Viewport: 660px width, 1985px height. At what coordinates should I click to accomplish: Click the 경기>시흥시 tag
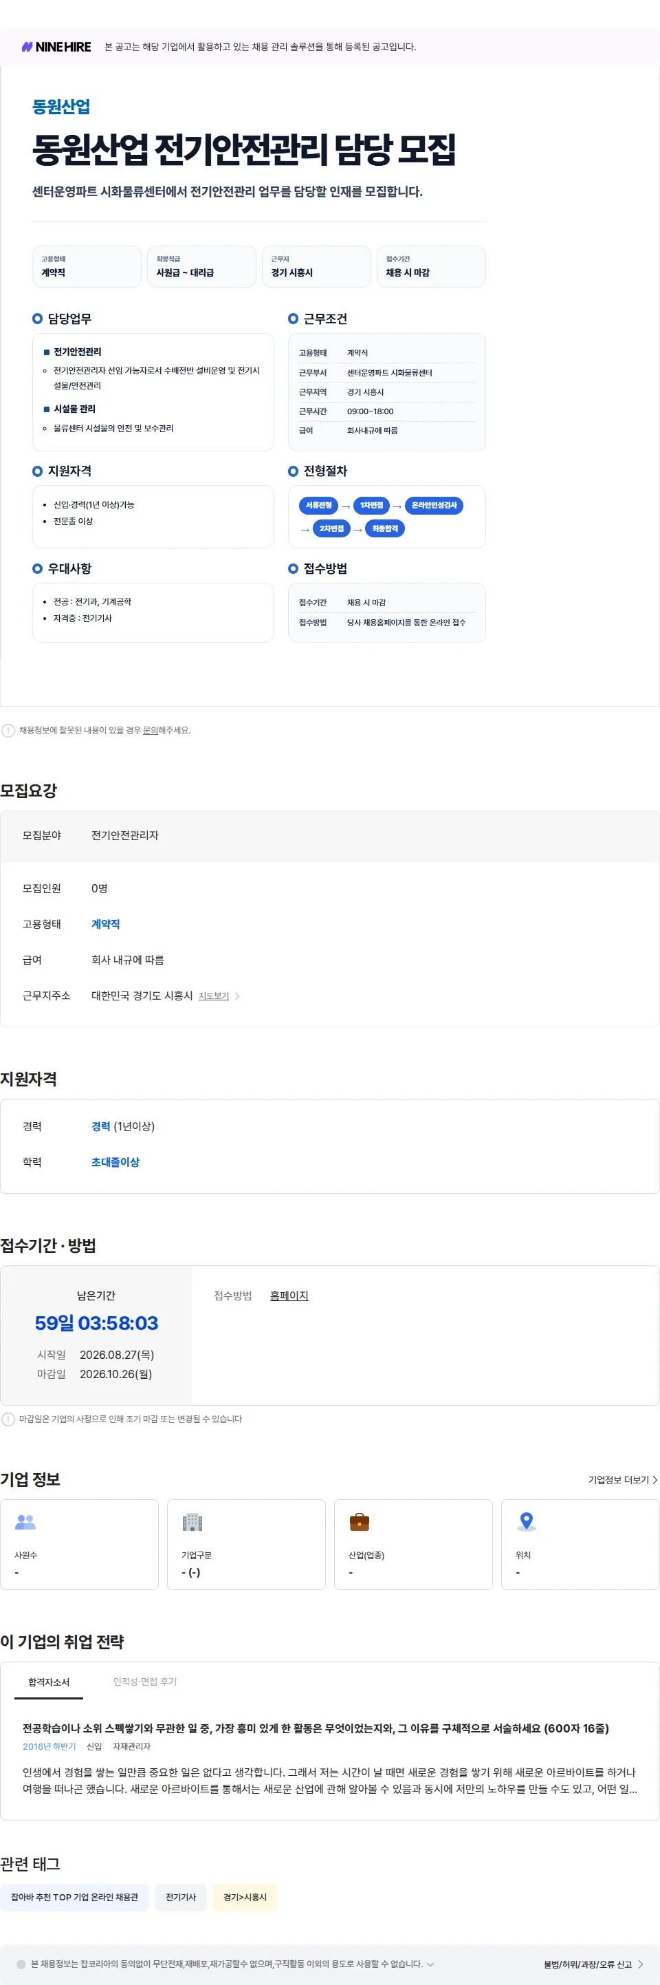coord(245,1896)
